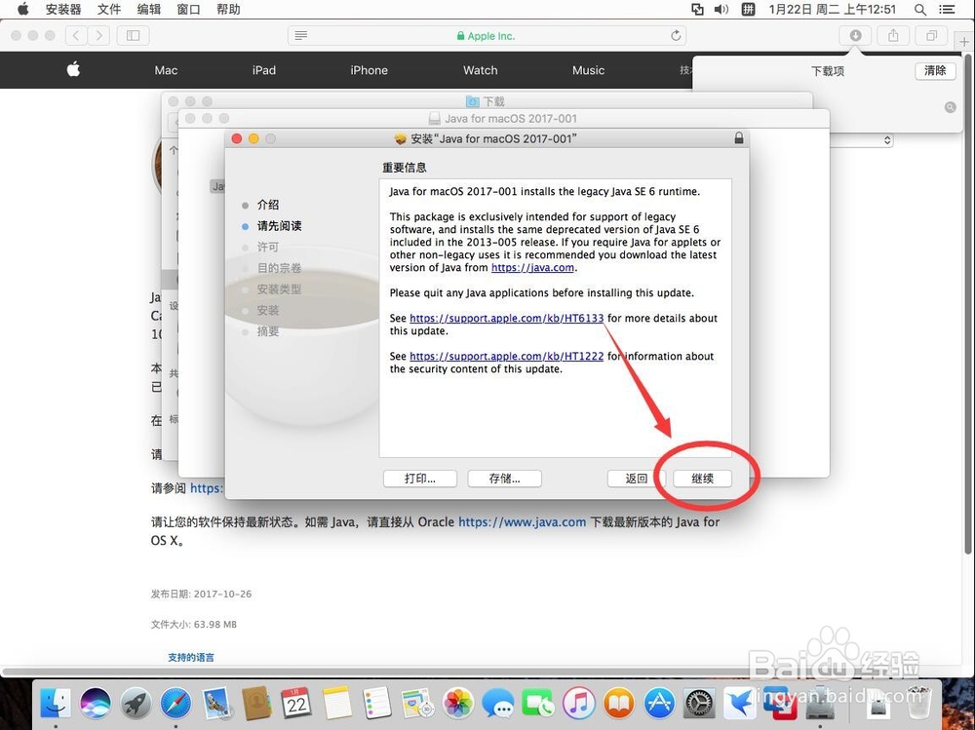The image size is (975, 730).
Task: Open Launchpad from the Dock
Action: (x=136, y=702)
